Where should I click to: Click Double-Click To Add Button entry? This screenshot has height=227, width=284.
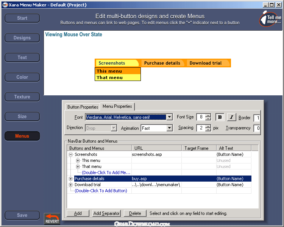pos(101,191)
